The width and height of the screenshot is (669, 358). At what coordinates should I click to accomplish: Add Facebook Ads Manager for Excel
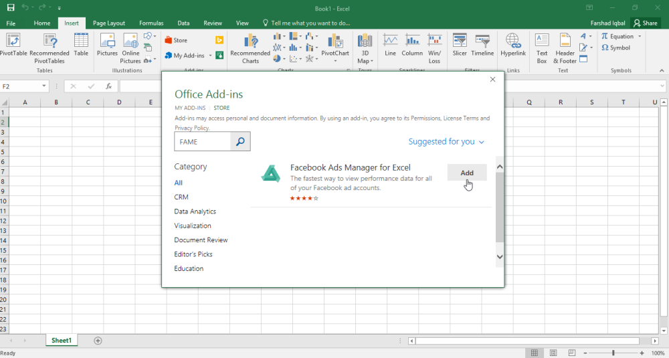(x=467, y=173)
